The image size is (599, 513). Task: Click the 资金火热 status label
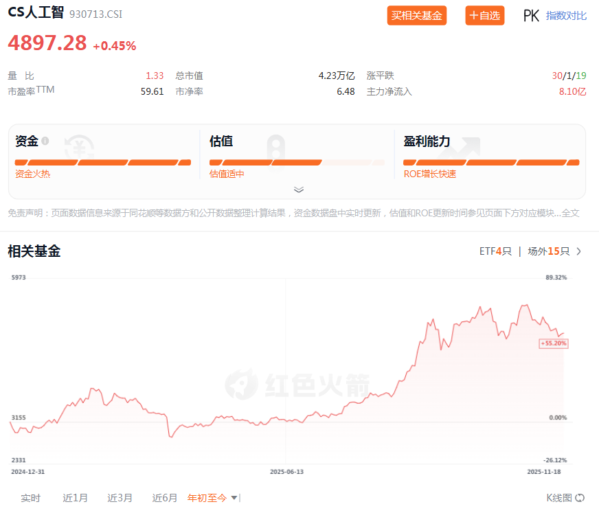(33, 174)
